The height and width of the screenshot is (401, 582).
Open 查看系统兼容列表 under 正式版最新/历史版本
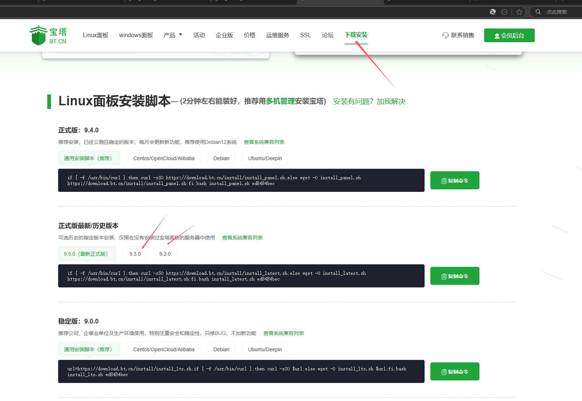coord(242,238)
